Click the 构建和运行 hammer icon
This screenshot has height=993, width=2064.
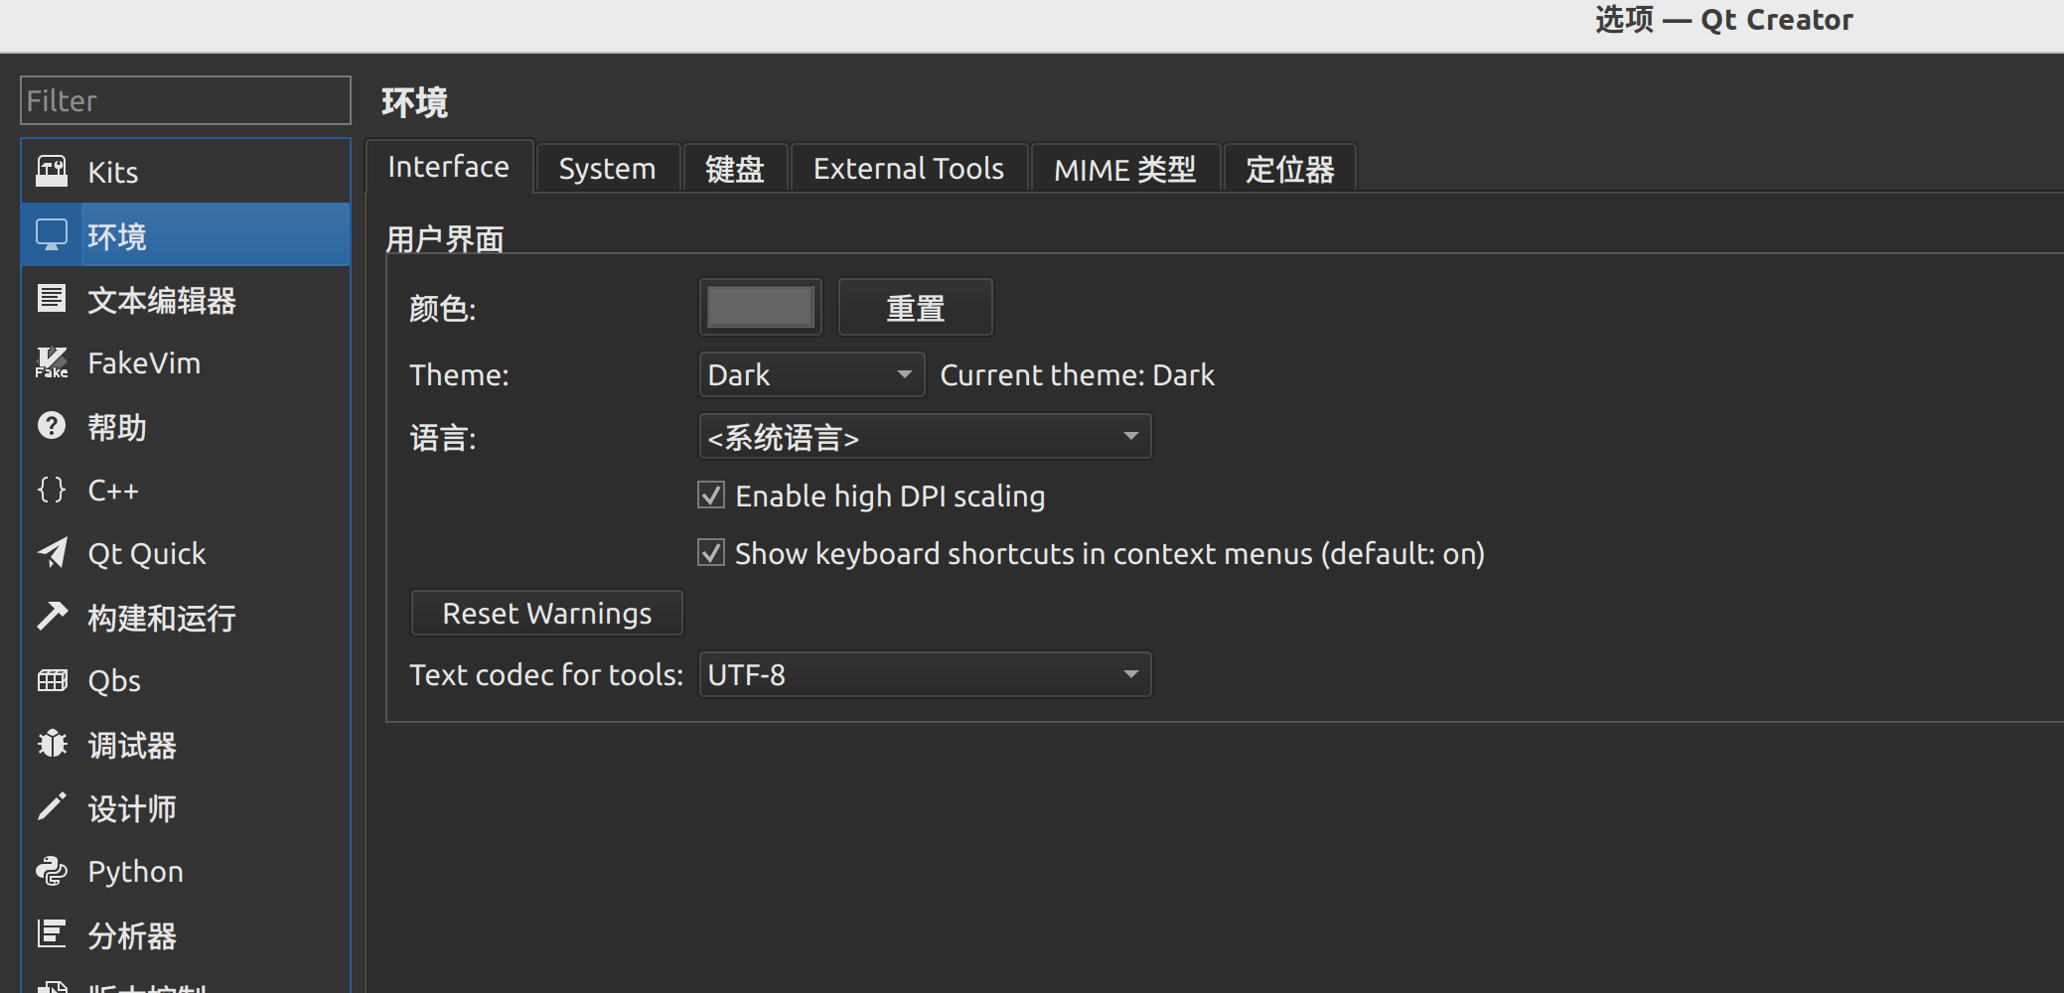52,617
